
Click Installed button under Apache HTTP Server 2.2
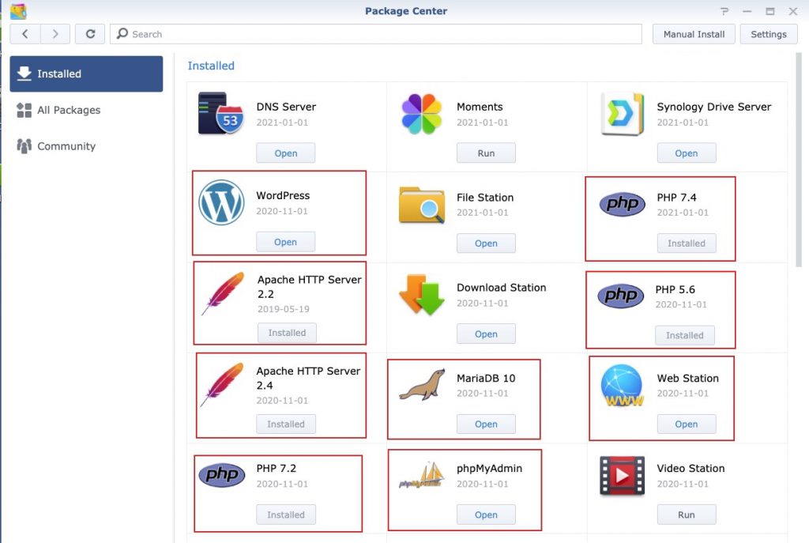pyautogui.click(x=287, y=333)
